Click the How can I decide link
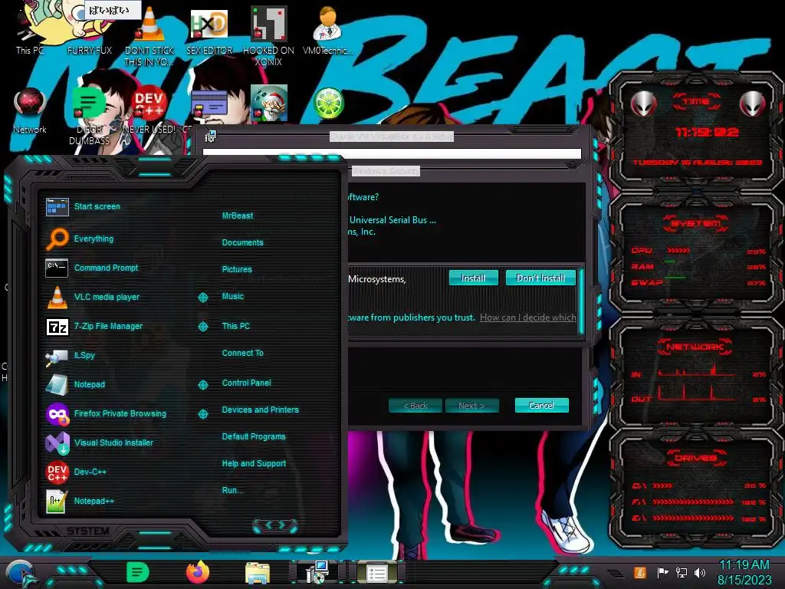This screenshot has height=589, width=785. point(528,318)
